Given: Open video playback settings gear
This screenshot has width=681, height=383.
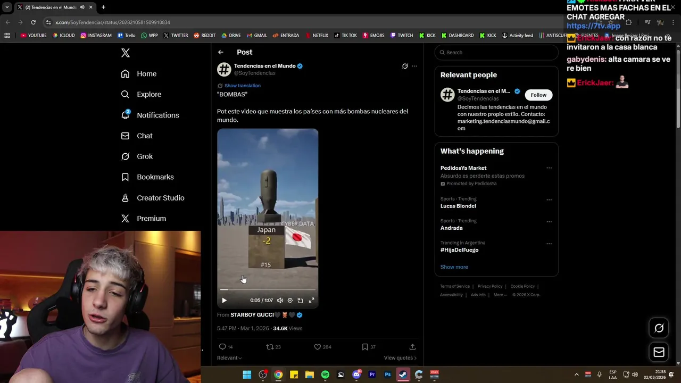Looking at the screenshot, I should [x=290, y=301].
